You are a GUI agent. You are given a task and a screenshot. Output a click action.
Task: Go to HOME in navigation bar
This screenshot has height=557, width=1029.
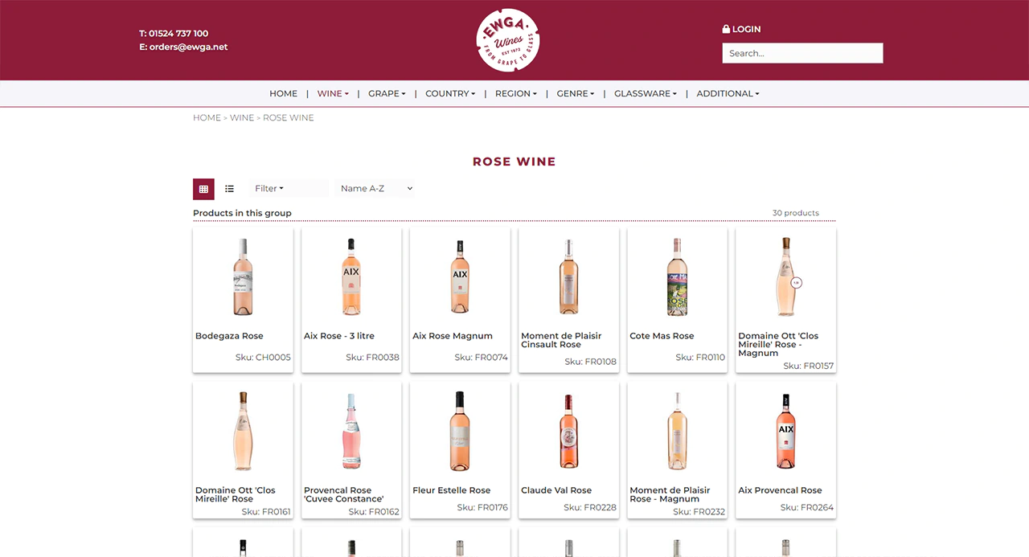coord(283,93)
